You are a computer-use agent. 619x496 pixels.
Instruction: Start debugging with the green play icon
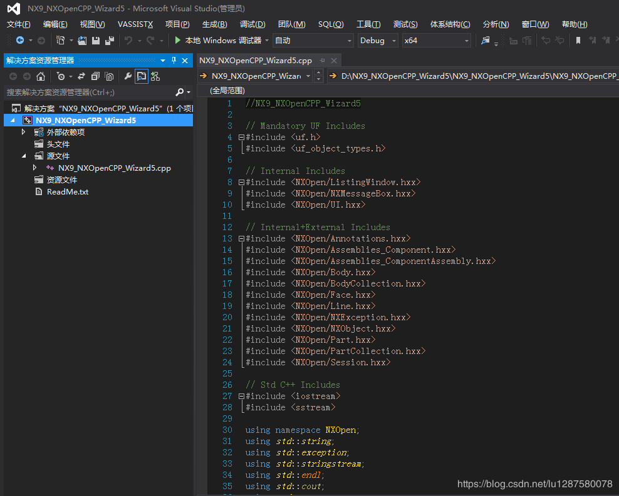pos(178,40)
